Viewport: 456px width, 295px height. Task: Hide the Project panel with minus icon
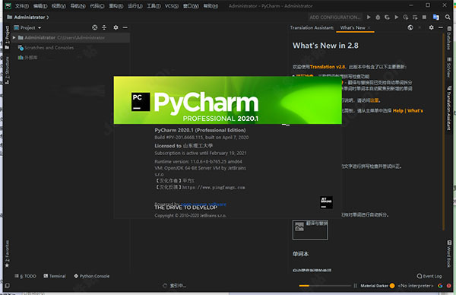tap(125, 27)
